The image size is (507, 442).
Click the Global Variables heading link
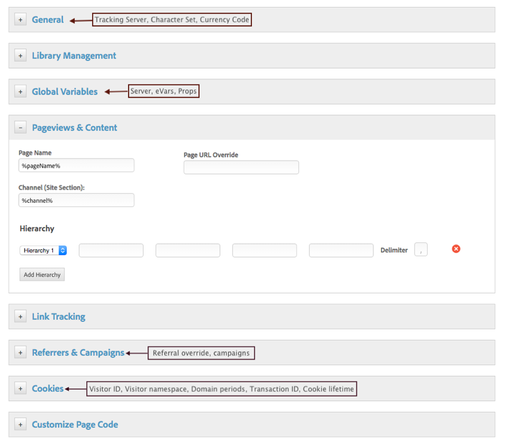pyautogui.click(x=64, y=91)
